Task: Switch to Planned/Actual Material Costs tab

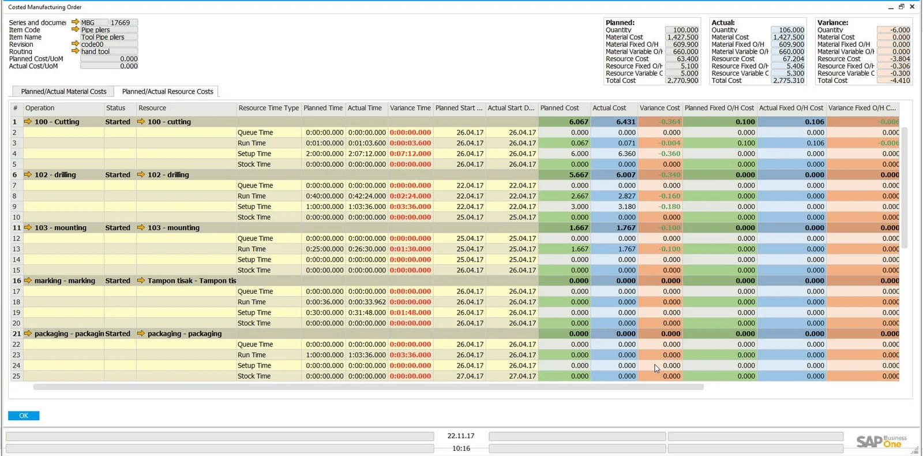Action: pyautogui.click(x=63, y=91)
